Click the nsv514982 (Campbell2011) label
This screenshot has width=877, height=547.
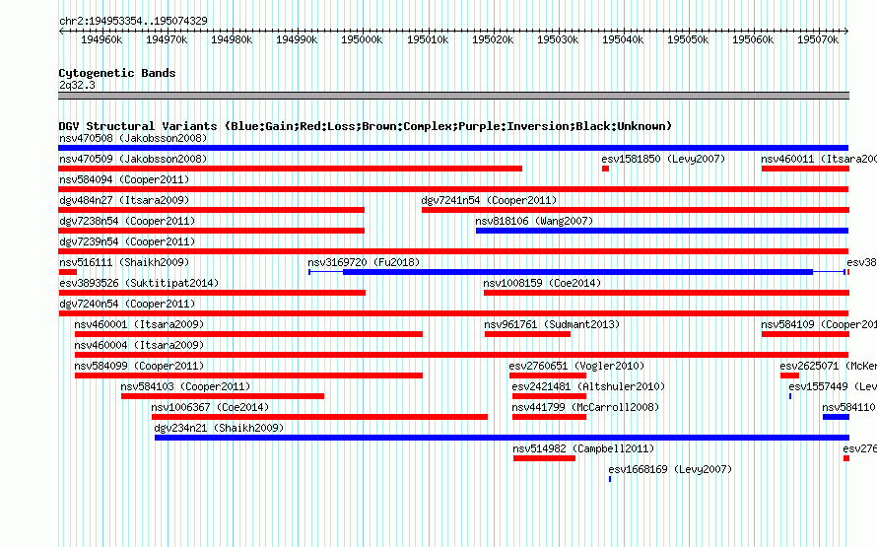pyautogui.click(x=583, y=448)
